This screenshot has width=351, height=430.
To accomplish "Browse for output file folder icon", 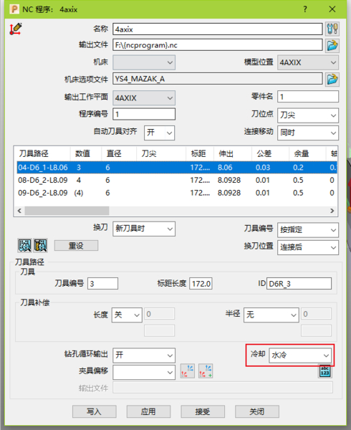I will point(332,45).
